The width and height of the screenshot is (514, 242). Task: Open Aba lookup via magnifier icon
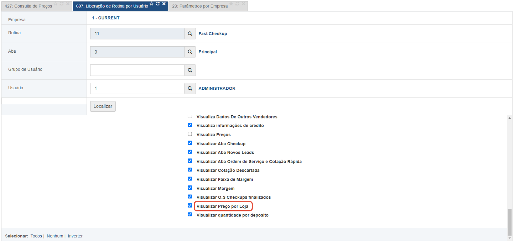click(190, 52)
